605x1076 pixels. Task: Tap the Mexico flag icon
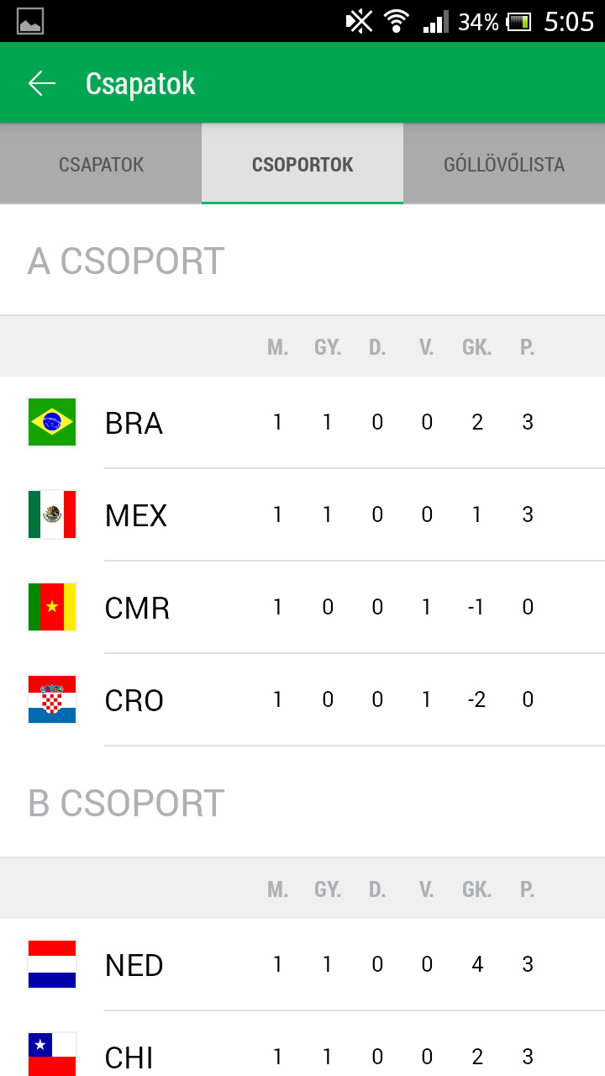(52, 514)
